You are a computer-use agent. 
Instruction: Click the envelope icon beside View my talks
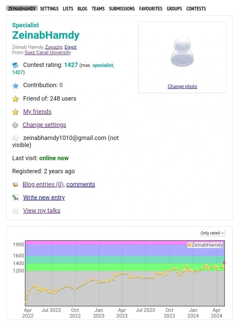point(15,211)
